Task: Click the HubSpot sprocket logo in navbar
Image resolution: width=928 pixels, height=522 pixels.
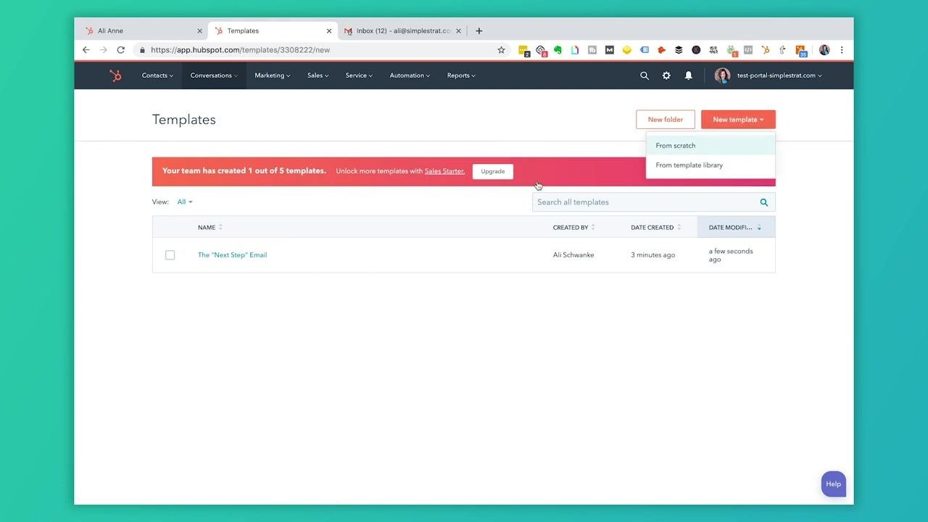Action: [x=115, y=75]
